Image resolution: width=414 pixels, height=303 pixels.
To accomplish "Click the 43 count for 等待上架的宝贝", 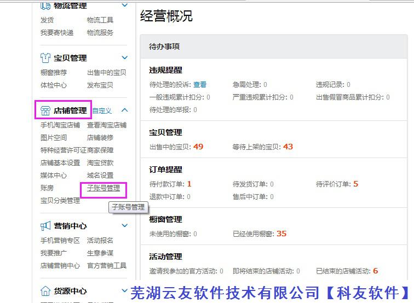I will tap(288, 147).
